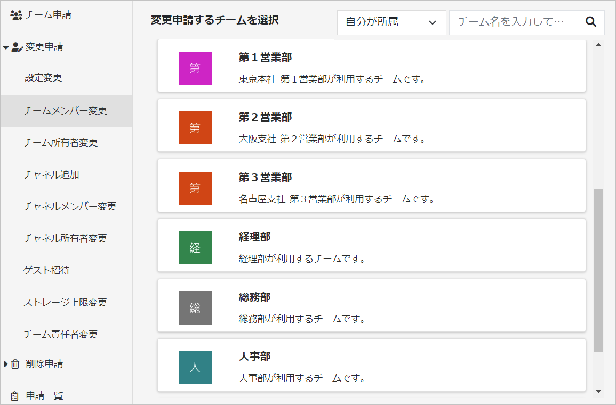Image resolution: width=616 pixels, height=405 pixels.
Task: Click the search magnifier icon
Action: coord(591,22)
